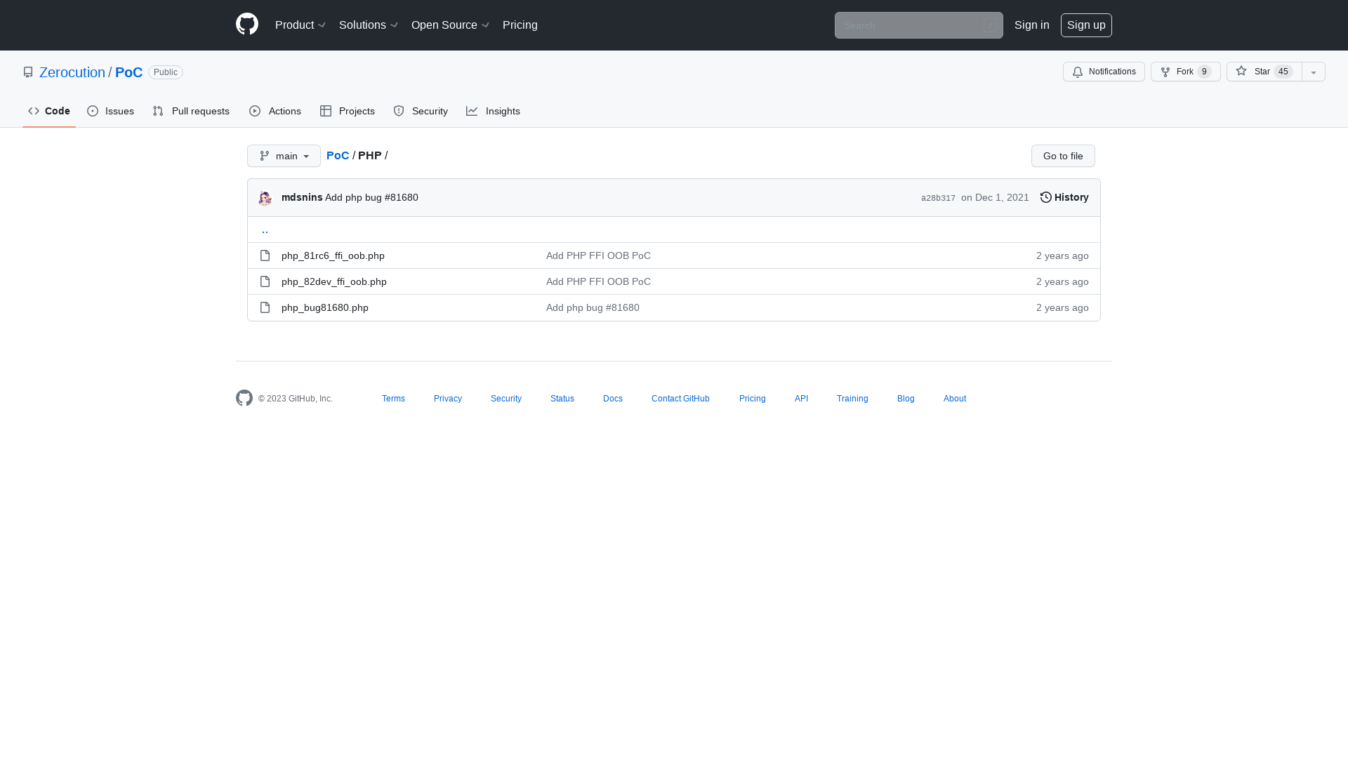Viewport: 1348px width, 758px height.
Task: Click the Blog footer link
Action: coord(906,399)
